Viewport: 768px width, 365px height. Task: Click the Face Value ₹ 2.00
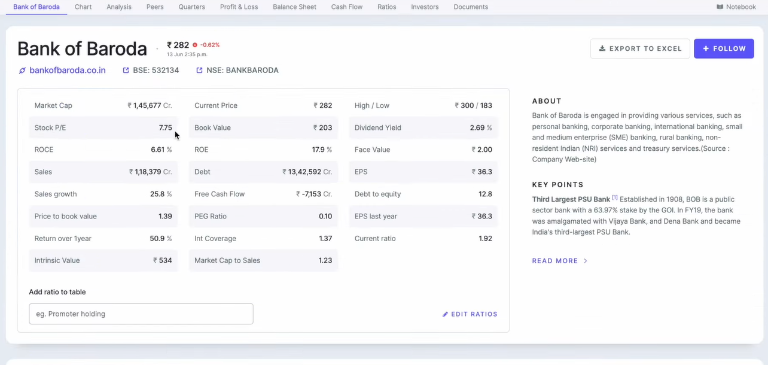[x=482, y=150]
